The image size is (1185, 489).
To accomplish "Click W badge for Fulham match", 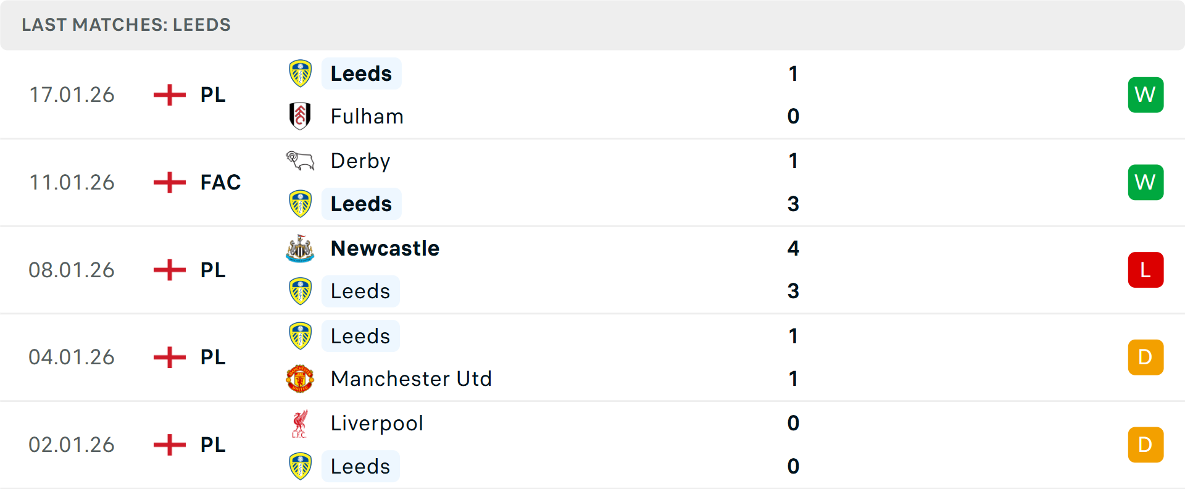I will [x=1145, y=94].
